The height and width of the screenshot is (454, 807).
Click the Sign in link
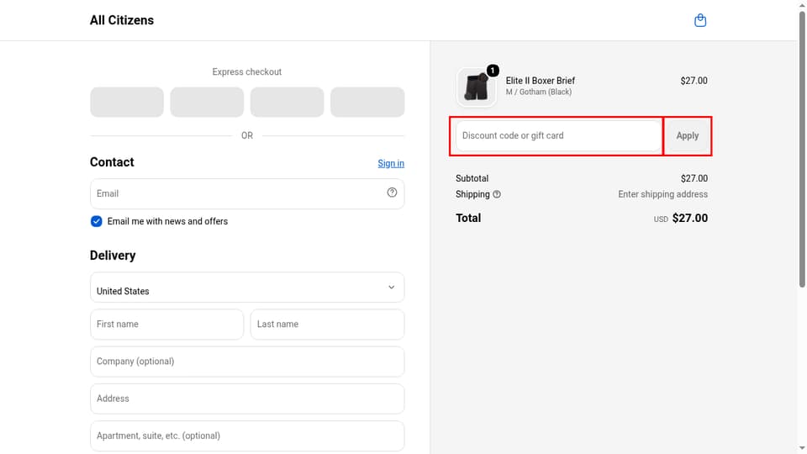(x=391, y=163)
